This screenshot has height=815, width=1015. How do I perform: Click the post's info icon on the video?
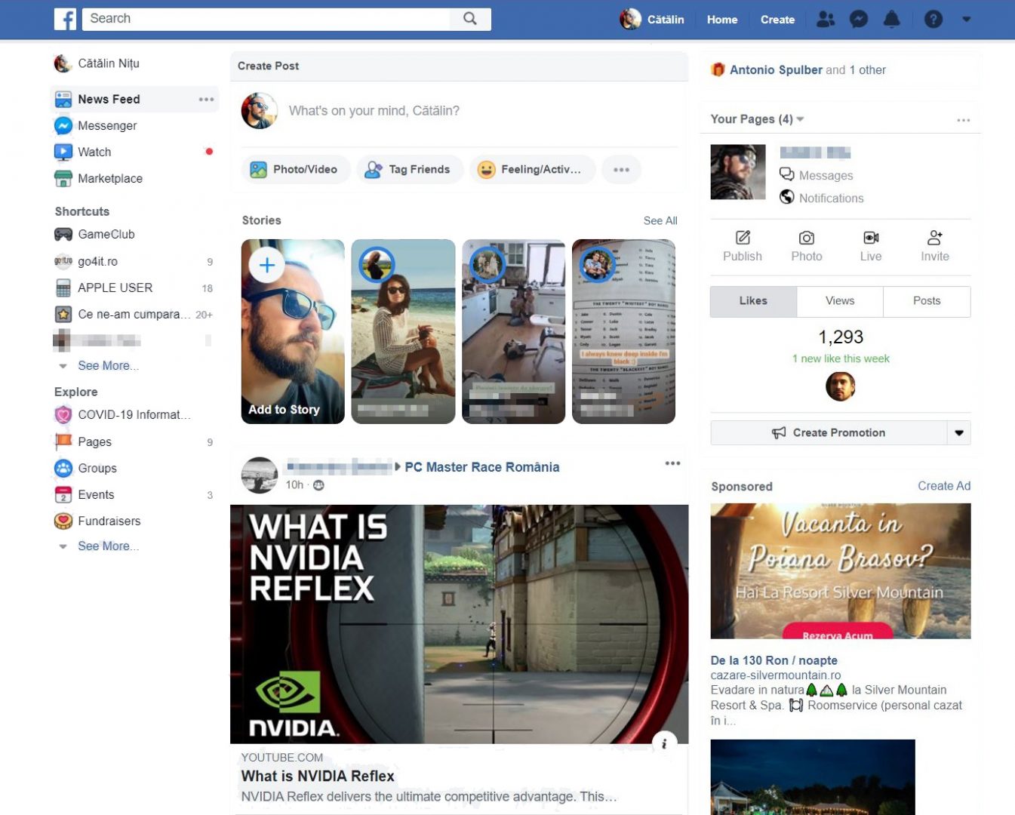[x=664, y=743]
